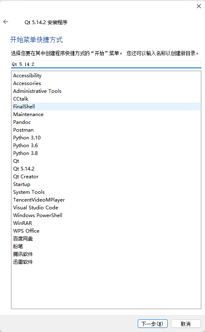The width and height of the screenshot is (205, 332).
Task: Close the Qt installer window
Action: pyautogui.click(x=198, y=6)
